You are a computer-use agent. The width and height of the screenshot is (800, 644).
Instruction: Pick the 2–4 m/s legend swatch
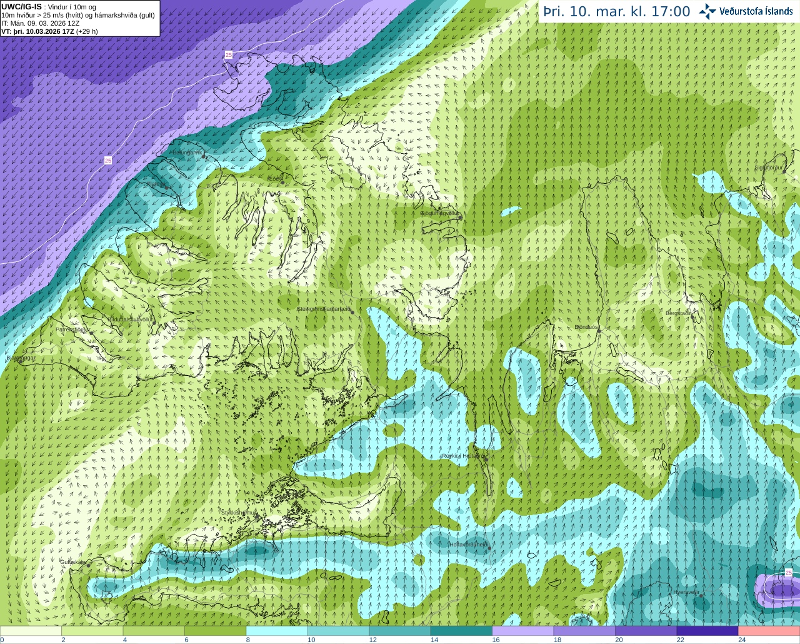[x=92, y=630]
